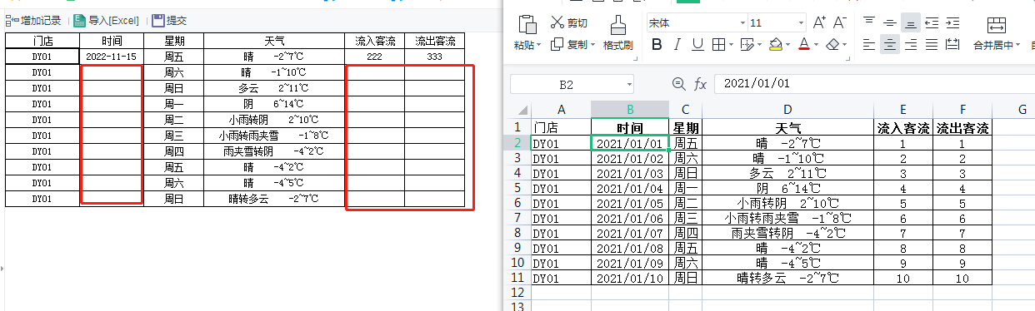Click the formula bar zoom magnifier icon
1035x311 pixels.
678,84
